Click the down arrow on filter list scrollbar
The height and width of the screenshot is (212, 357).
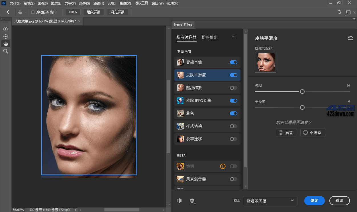point(246,186)
